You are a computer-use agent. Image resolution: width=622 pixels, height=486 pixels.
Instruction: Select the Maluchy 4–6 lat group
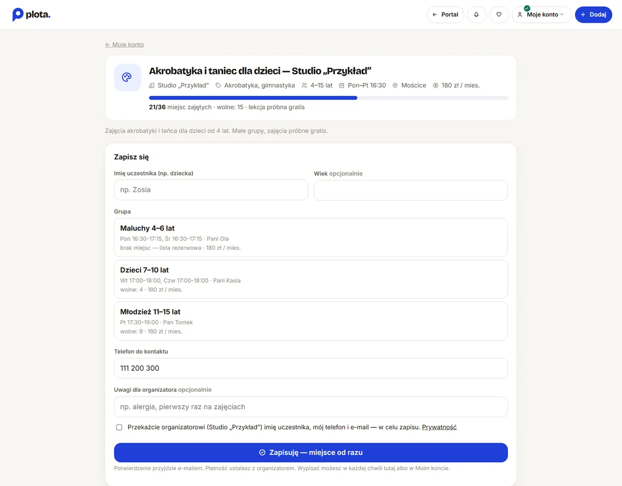tap(311, 237)
